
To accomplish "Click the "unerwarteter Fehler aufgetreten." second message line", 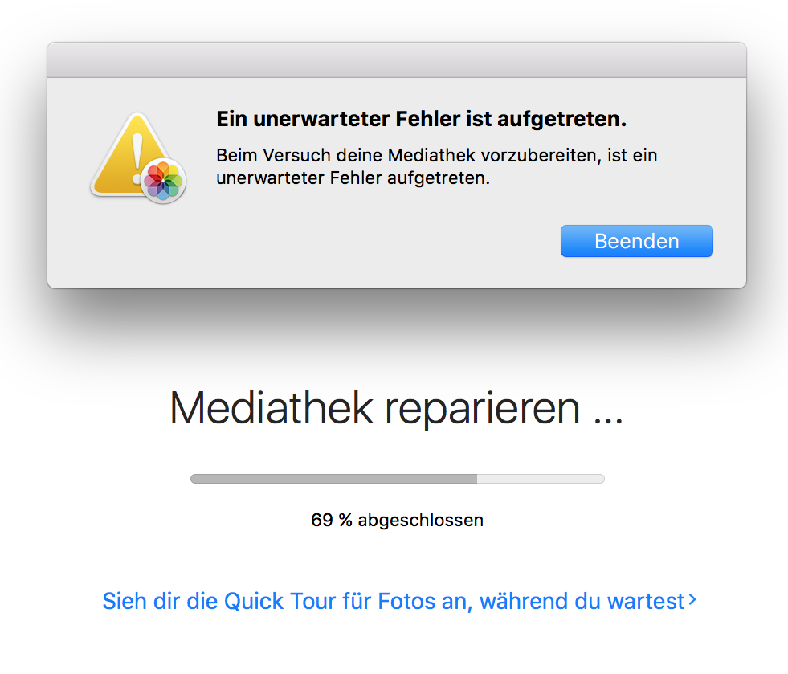I will (353, 178).
